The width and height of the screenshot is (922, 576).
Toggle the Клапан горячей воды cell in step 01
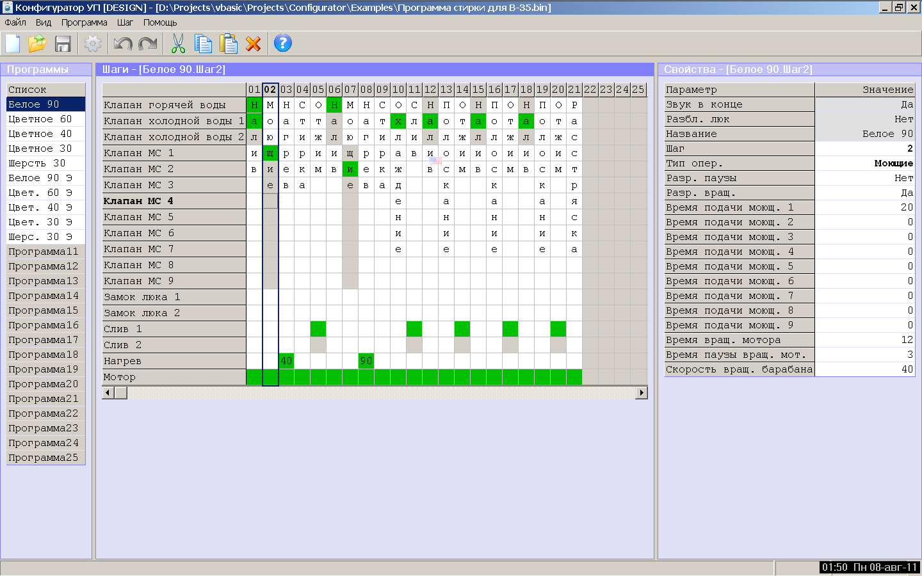point(254,105)
